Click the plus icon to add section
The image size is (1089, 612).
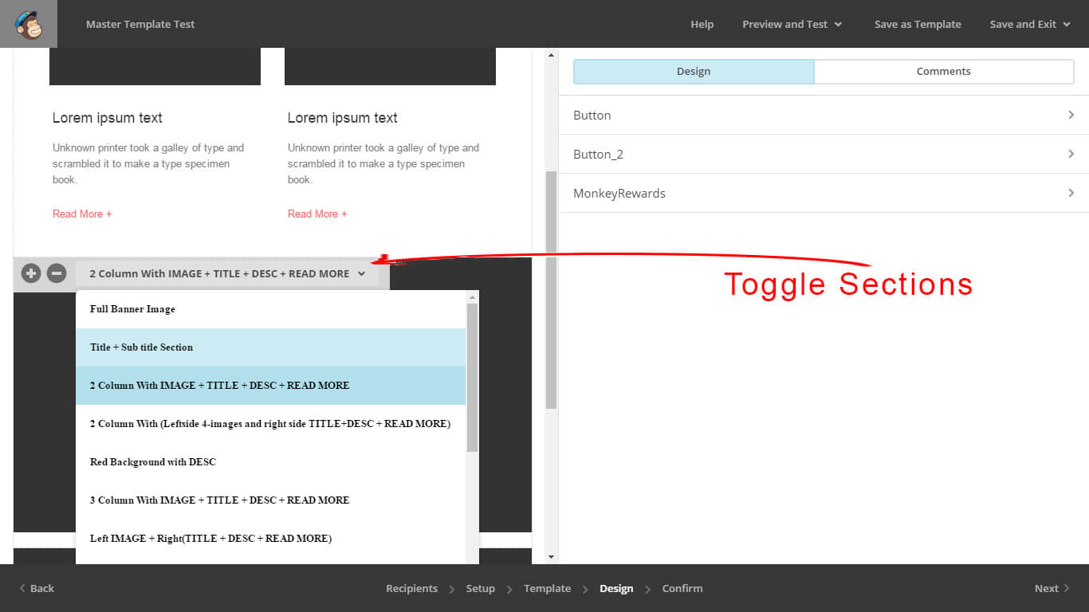[31, 273]
